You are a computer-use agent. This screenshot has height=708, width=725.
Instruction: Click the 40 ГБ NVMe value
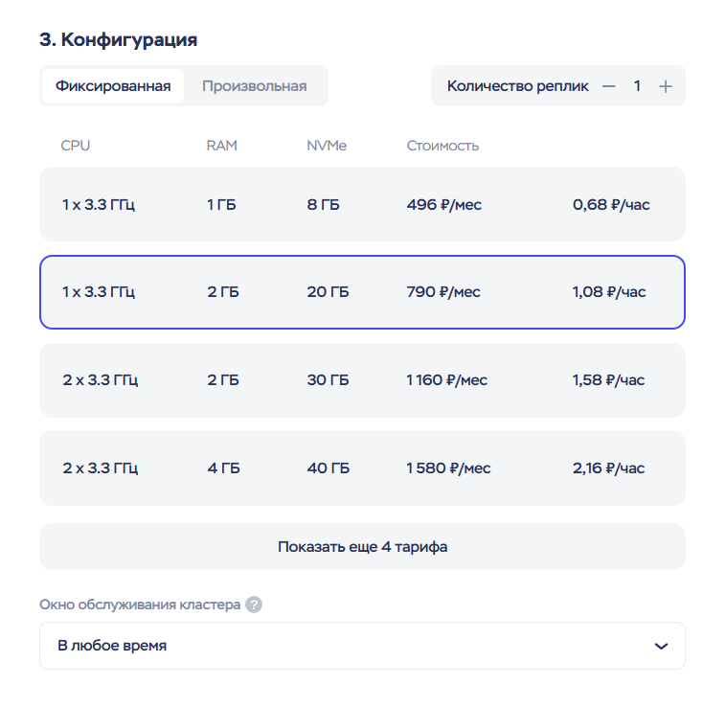[x=329, y=468]
